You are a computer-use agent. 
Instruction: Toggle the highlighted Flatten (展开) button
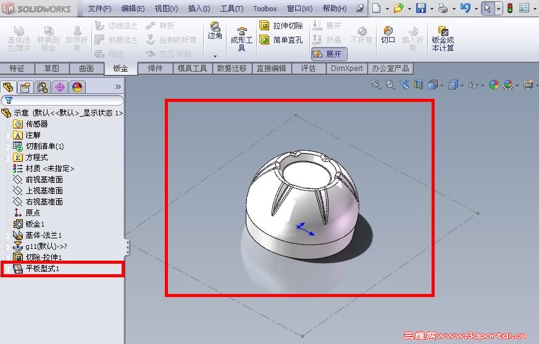pyautogui.click(x=329, y=54)
